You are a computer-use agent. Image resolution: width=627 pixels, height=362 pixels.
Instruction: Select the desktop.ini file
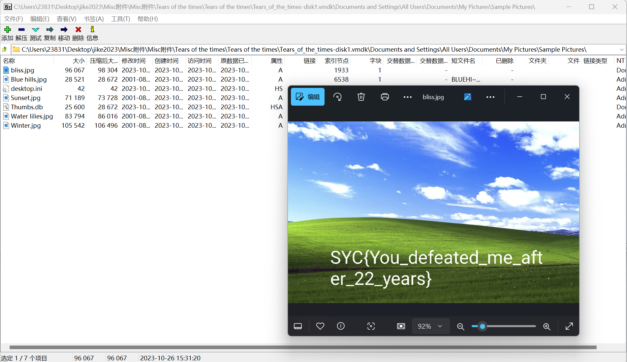click(x=26, y=89)
